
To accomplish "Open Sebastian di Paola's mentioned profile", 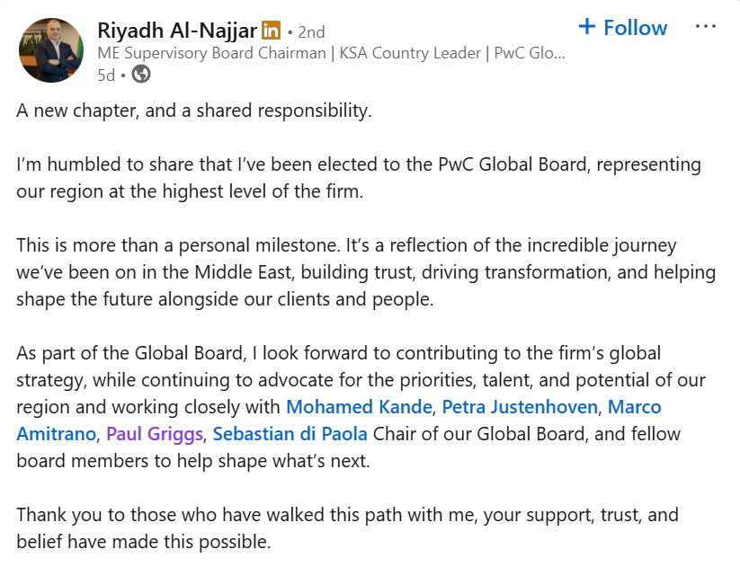I will pos(290,434).
